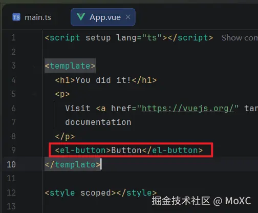
Task: Close the App.vue tab
Action: click(x=128, y=17)
